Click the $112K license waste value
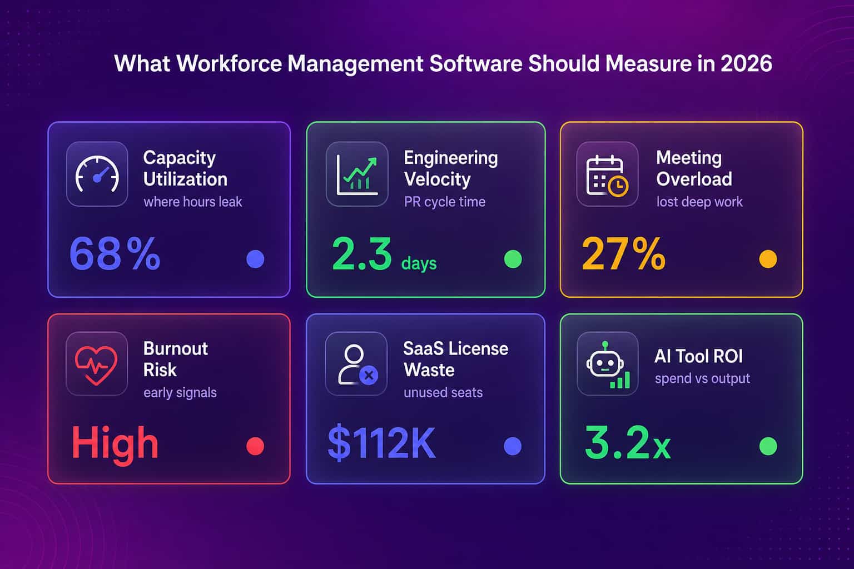The height and width of the screenshot is (569, 854). click(381, 443)
